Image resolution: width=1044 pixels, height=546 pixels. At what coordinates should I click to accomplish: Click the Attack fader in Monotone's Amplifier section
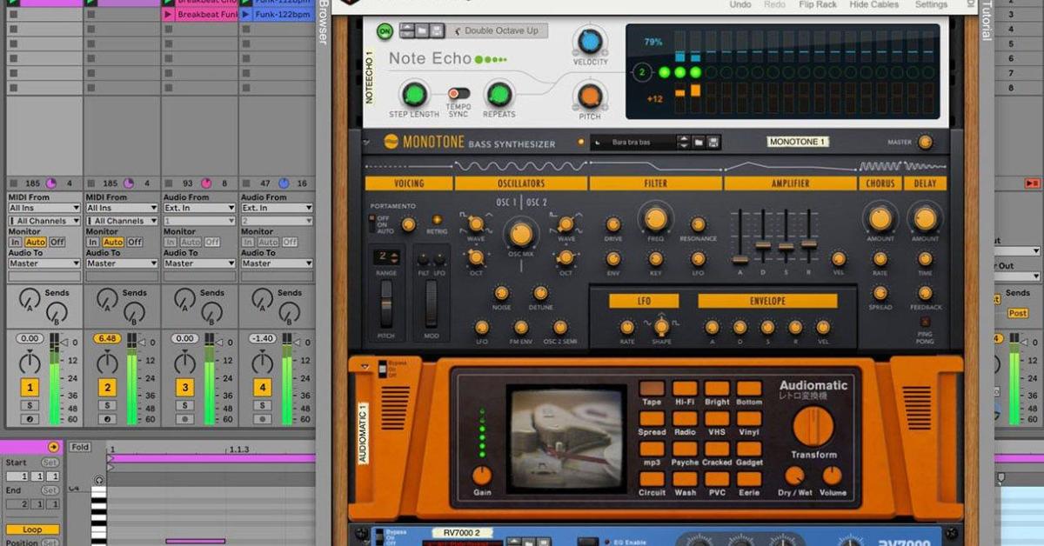(740, 258)
